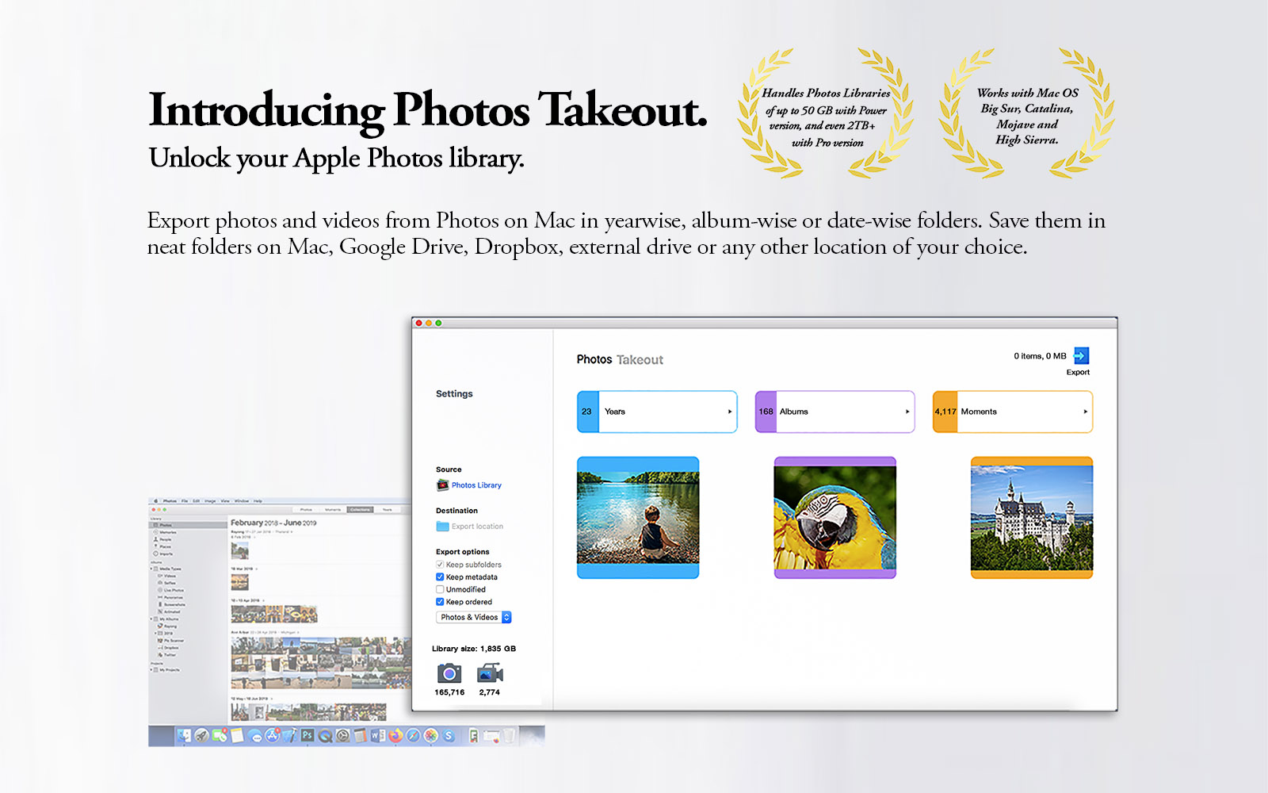Expand the Albums card arrow
Image resolution: width=1268 pixels, height=793 pixels.
point(907,412)
